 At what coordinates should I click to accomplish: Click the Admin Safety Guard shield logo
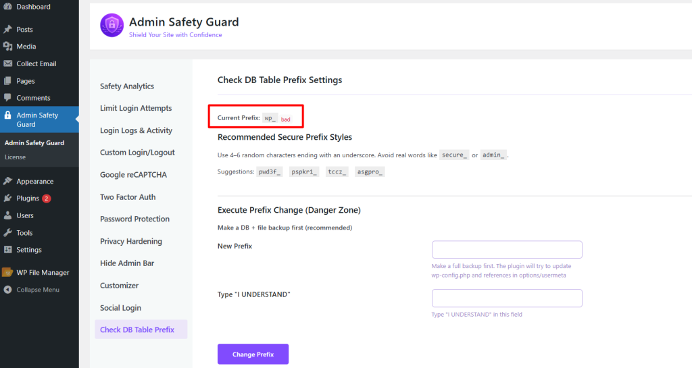pos(112,26)
